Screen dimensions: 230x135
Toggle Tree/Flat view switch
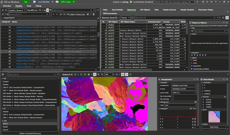tap(32, 10)
